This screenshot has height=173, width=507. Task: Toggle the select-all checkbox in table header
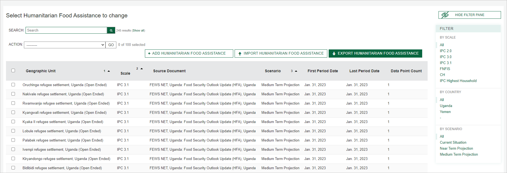[13, 71]
